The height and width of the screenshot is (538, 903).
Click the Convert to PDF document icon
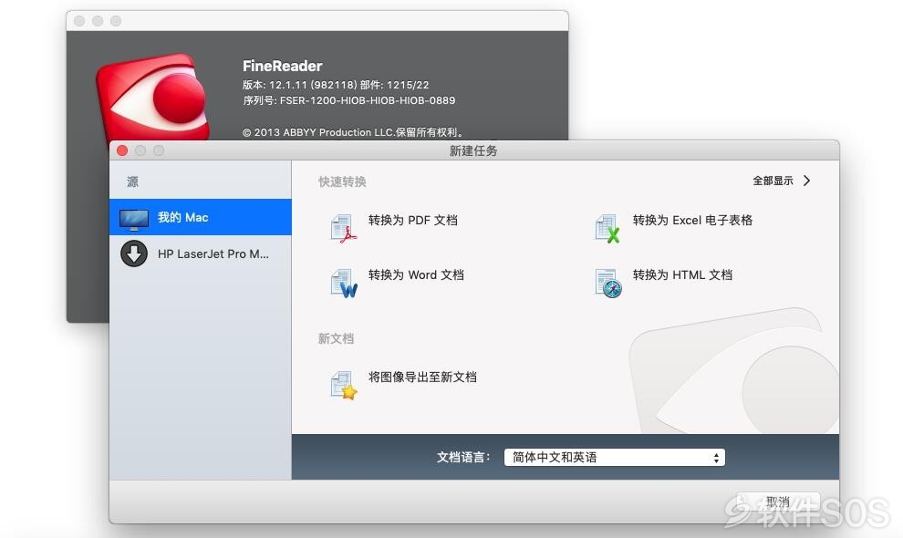(x=344, y=228)
